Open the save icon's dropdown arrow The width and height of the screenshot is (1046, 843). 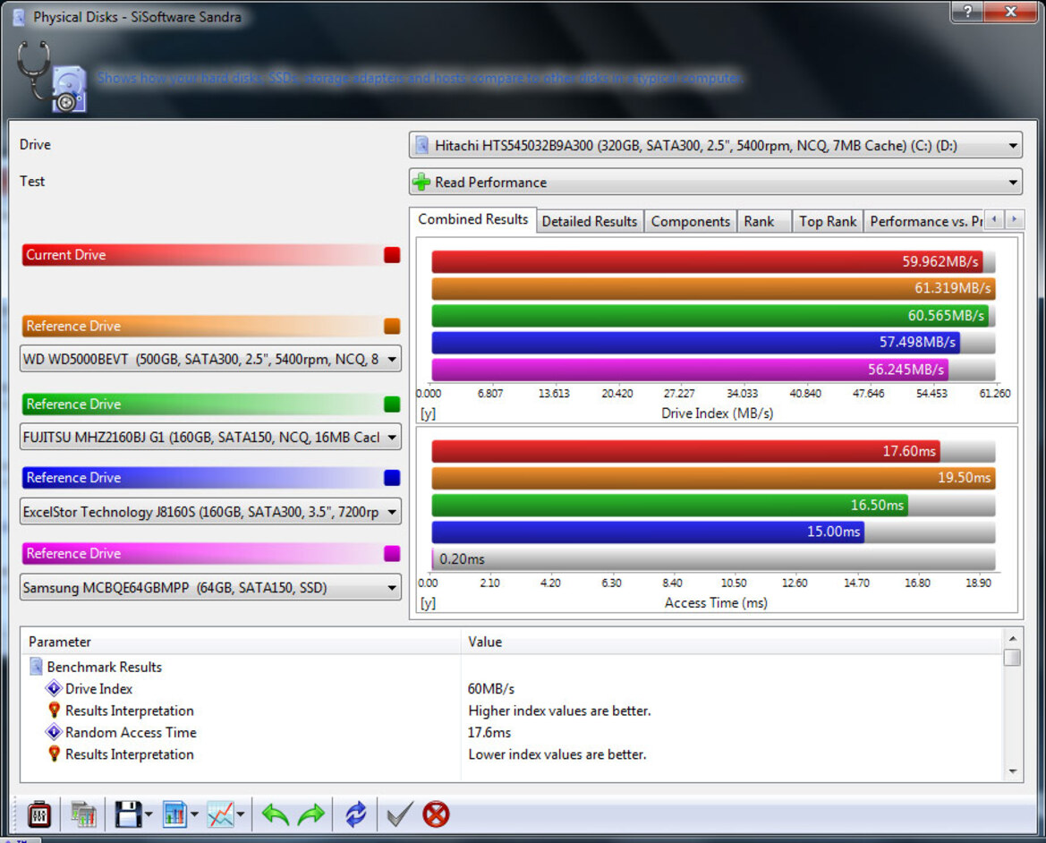pos(149,814)
